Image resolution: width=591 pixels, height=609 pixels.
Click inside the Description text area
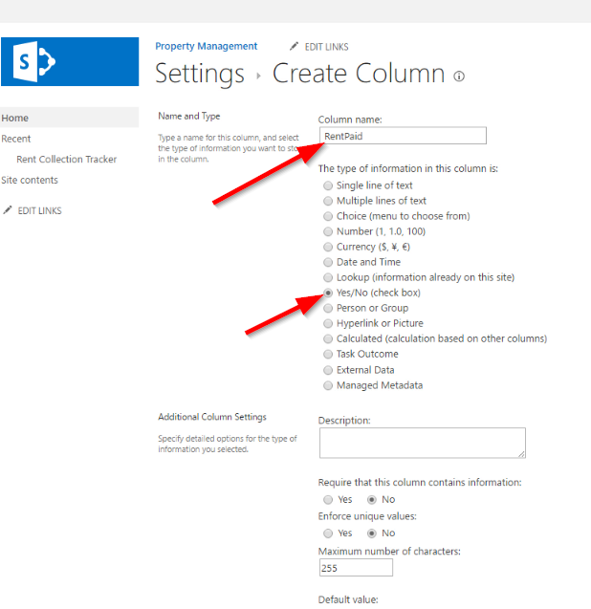pyautogui.click(x=423, y=444)
